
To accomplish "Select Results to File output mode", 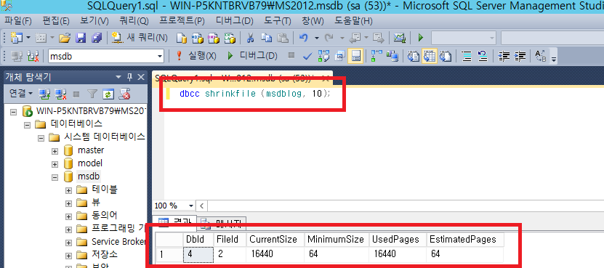I will [x=446, y=57].
